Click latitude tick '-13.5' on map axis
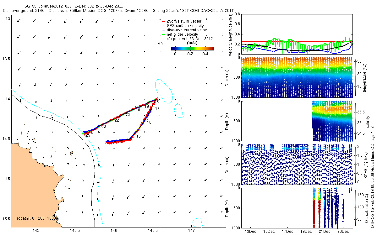Screen dimensions: 377x235 click(5, 59)
